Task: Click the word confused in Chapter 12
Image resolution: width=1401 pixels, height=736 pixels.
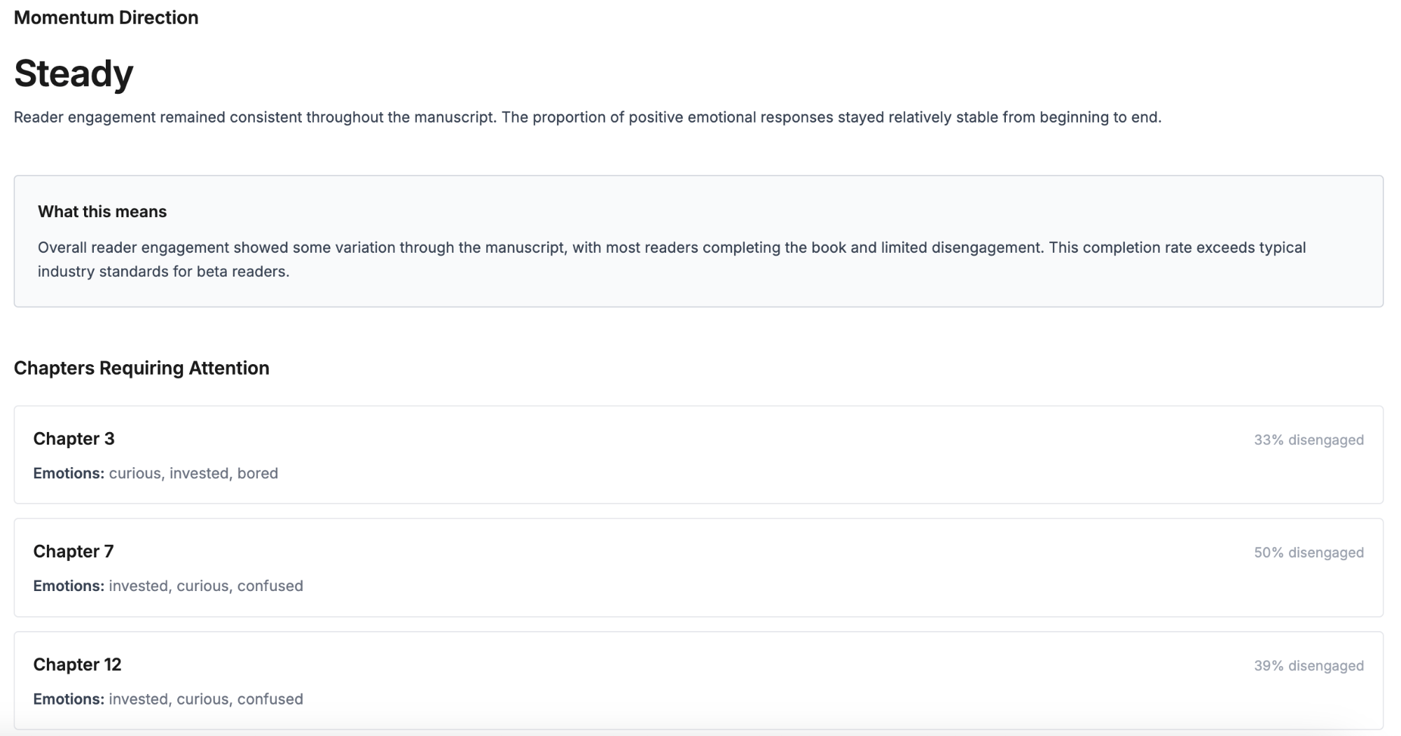Action: point(270,699)
